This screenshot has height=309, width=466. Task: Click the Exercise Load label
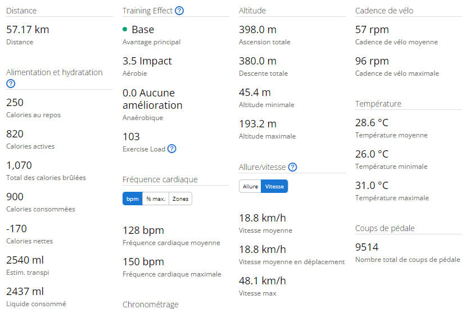point(144,149)
